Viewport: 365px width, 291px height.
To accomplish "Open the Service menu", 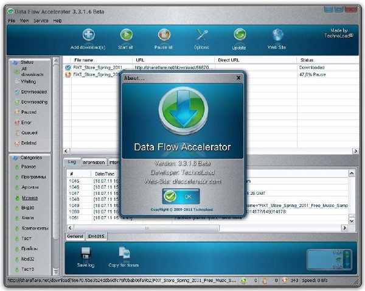I will coord(41,21).
